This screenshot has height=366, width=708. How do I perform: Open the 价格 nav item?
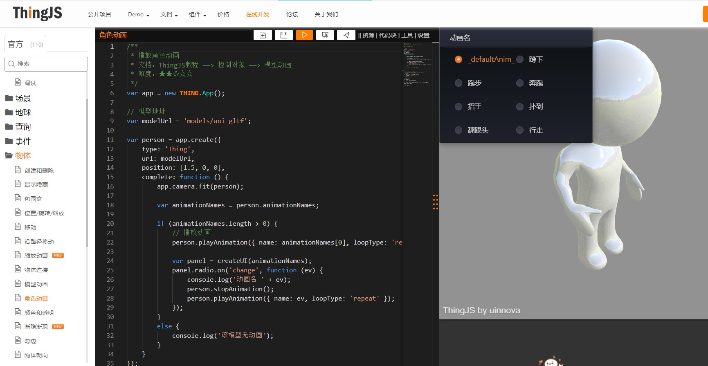coord(223,14)
